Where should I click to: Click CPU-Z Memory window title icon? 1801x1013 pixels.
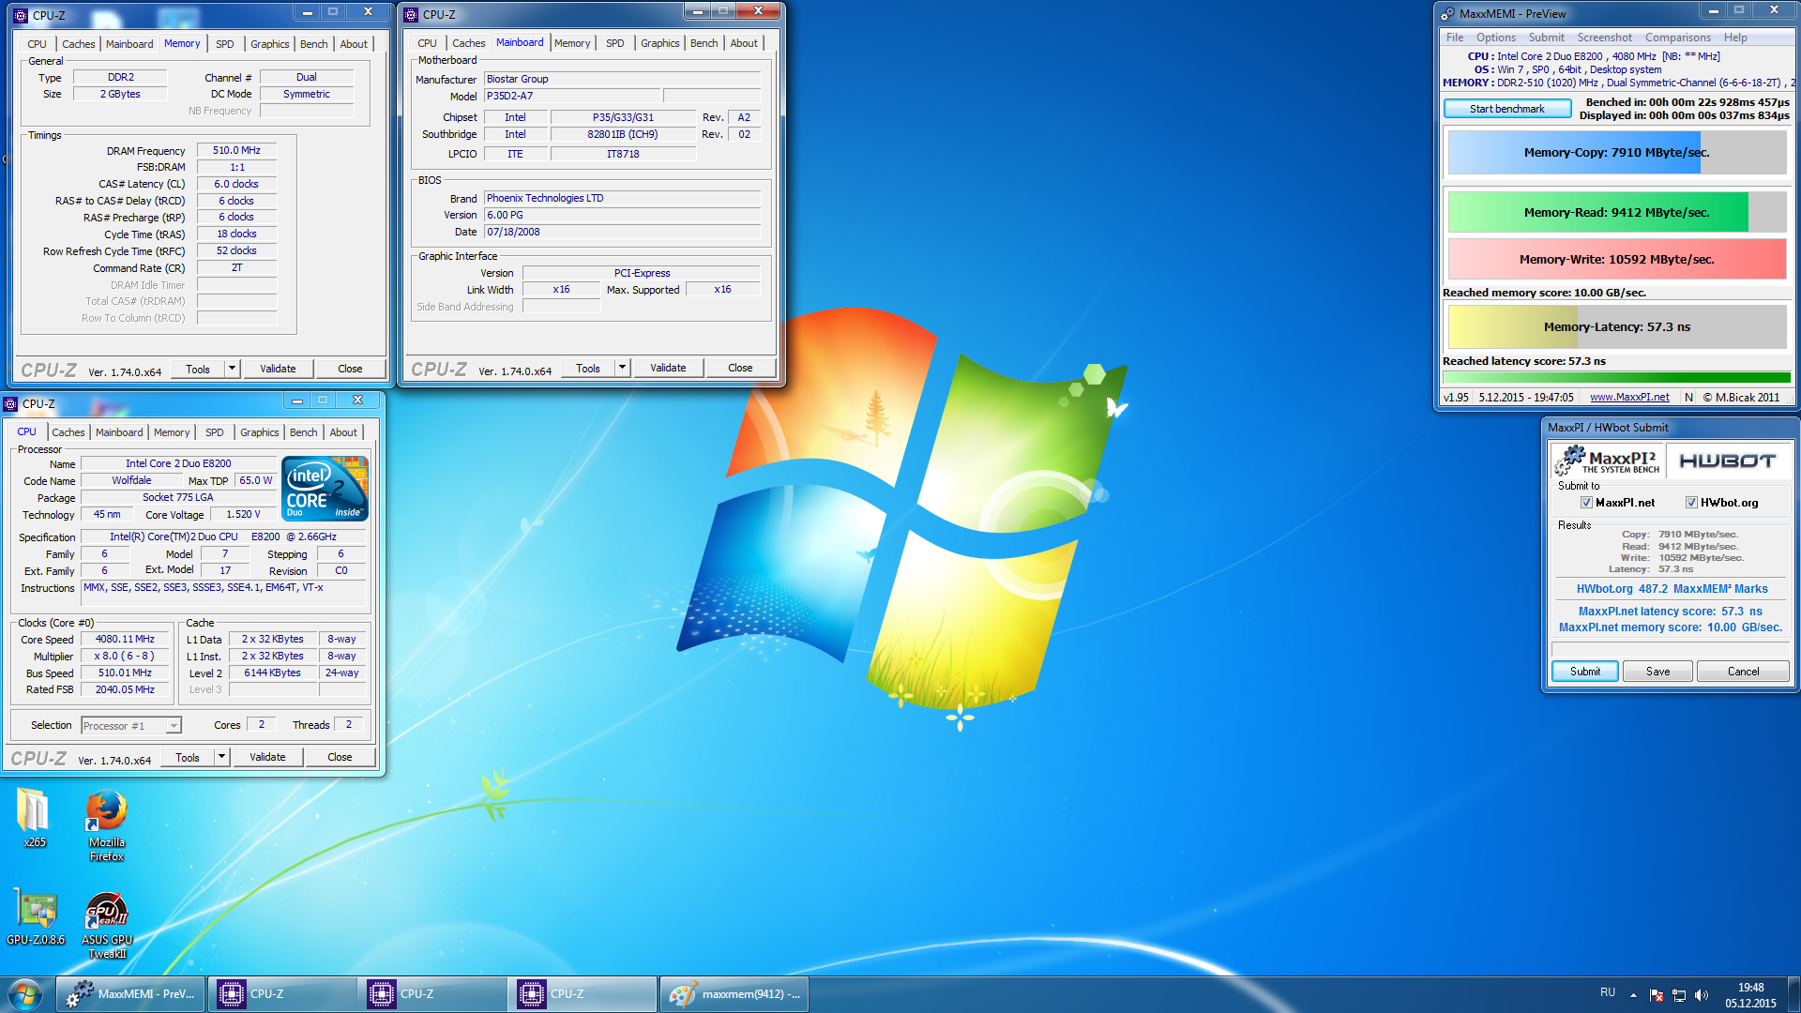(x=21, y=16)
